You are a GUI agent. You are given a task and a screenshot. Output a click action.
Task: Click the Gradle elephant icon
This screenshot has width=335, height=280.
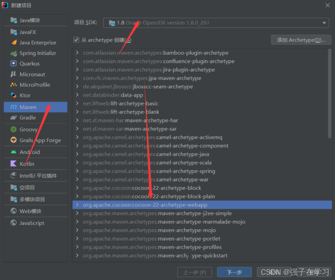[x=14, y=117]
